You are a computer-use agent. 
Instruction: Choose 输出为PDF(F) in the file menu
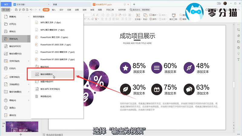point(15,46)
